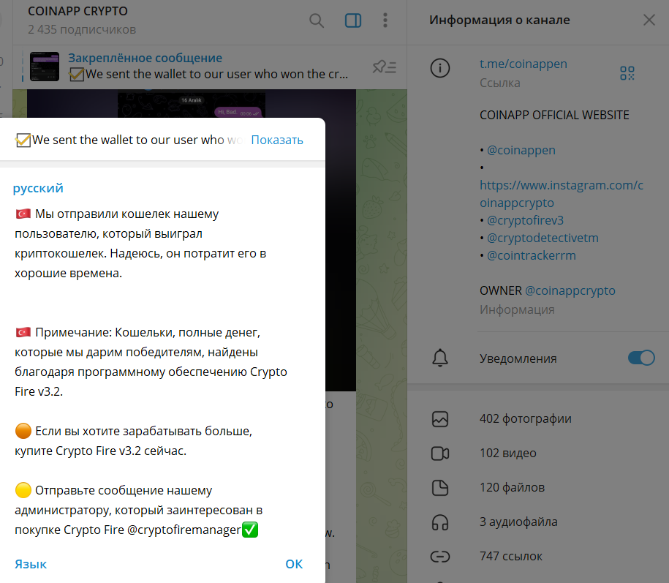This screenshot has height=583, width=669.
Task: Click the photos picture icon
Action: (440, 419)
